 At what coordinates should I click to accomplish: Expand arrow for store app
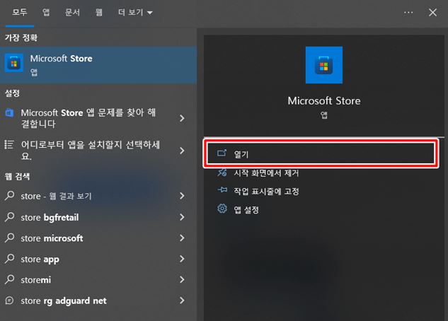182,259
